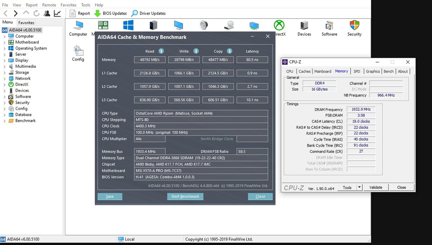This screenshot has height=245, width=432.
Task: Refresh using the toolbar refresh icon
Action: (36, 13)
